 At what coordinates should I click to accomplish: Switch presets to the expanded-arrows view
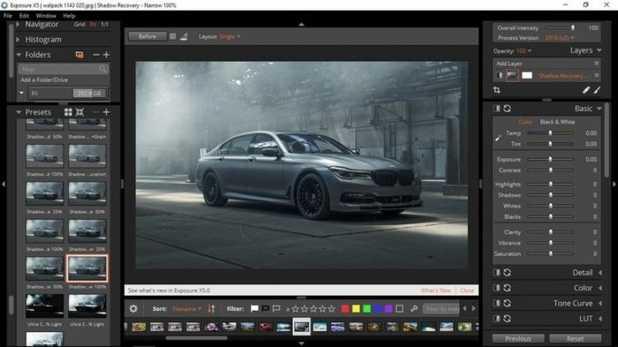pyautogui.click(x=79, y=112)
